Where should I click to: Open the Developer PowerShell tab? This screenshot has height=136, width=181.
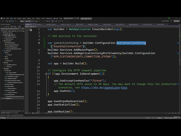point(17,115)
